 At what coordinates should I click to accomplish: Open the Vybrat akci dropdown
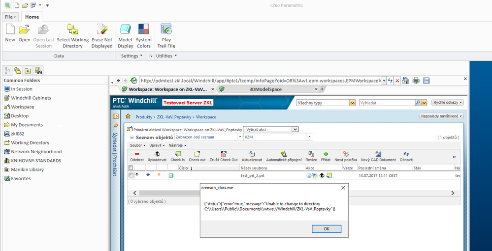[x=271, y=129]
